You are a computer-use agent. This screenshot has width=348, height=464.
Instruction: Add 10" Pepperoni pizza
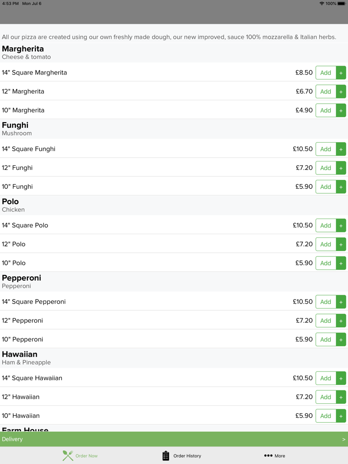point(326,340)
